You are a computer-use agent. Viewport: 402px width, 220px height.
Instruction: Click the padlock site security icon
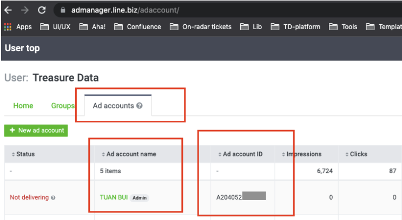point(63,10)
